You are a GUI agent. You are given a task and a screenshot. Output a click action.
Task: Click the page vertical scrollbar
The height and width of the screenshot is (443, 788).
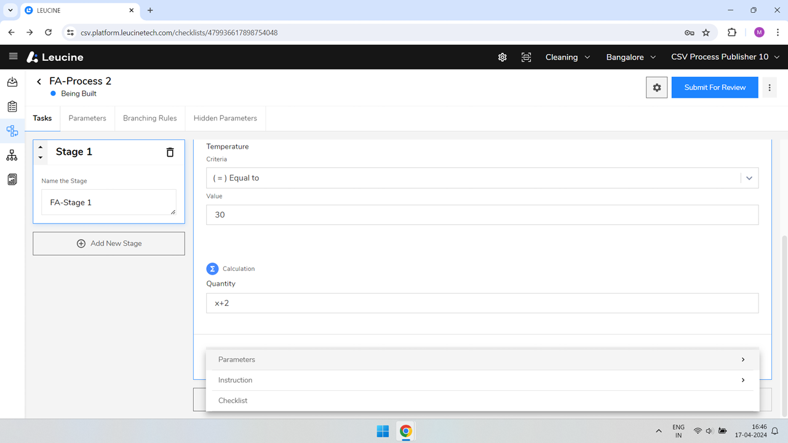pos(784,326)
